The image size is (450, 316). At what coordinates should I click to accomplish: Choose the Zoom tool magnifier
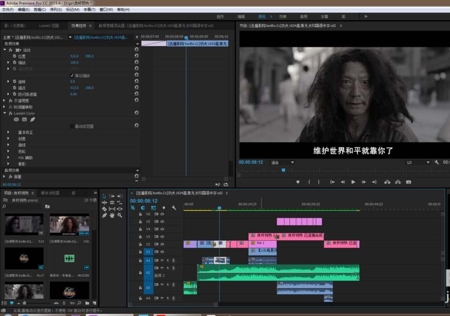coord(119,215)
